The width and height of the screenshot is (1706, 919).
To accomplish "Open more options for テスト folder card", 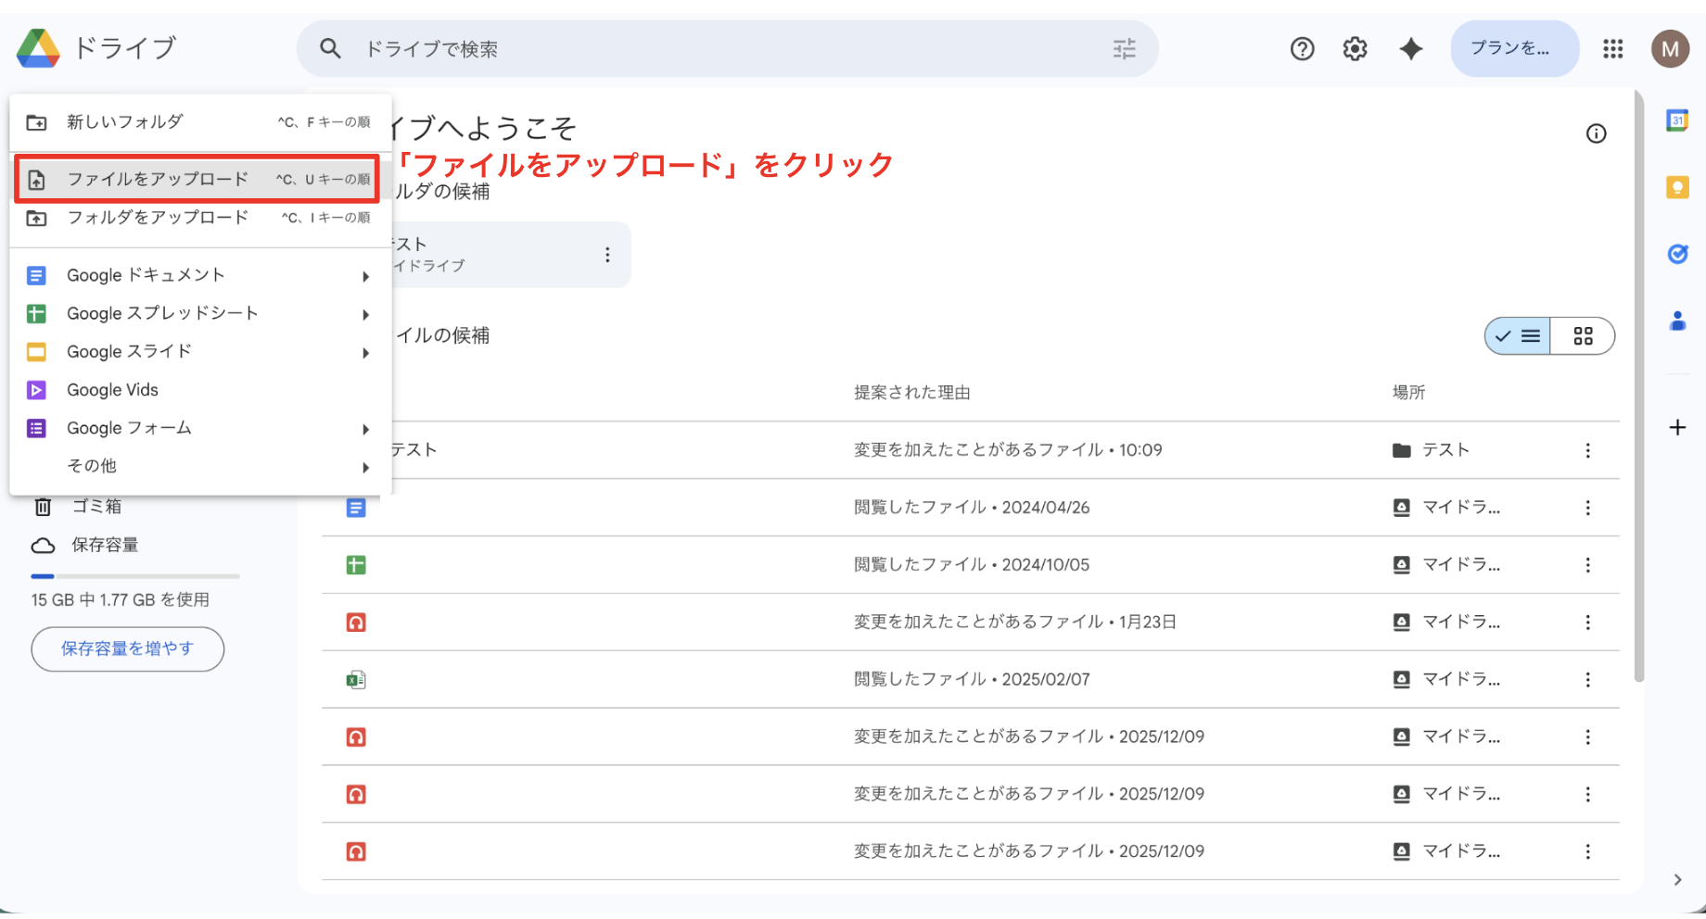I will 607,255.
